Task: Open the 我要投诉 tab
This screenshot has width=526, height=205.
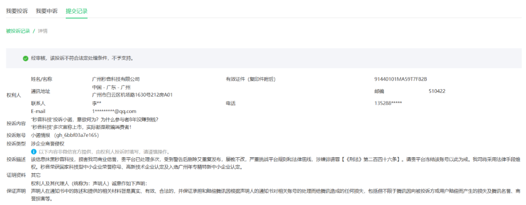Action: click(17, 11)
